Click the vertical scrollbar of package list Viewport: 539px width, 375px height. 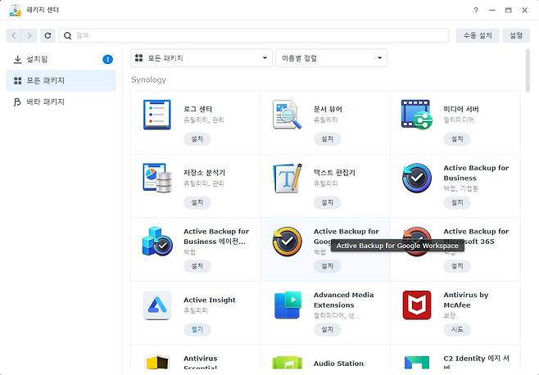(528, 70)
